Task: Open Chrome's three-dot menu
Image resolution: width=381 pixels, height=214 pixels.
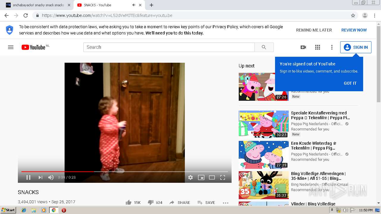Action: 374,15
